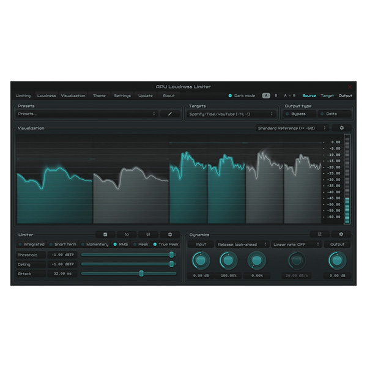Image resolution: width=367 pixels, height=367 pixels.
Task: Show the Target signal
Action: click(327, 96)
